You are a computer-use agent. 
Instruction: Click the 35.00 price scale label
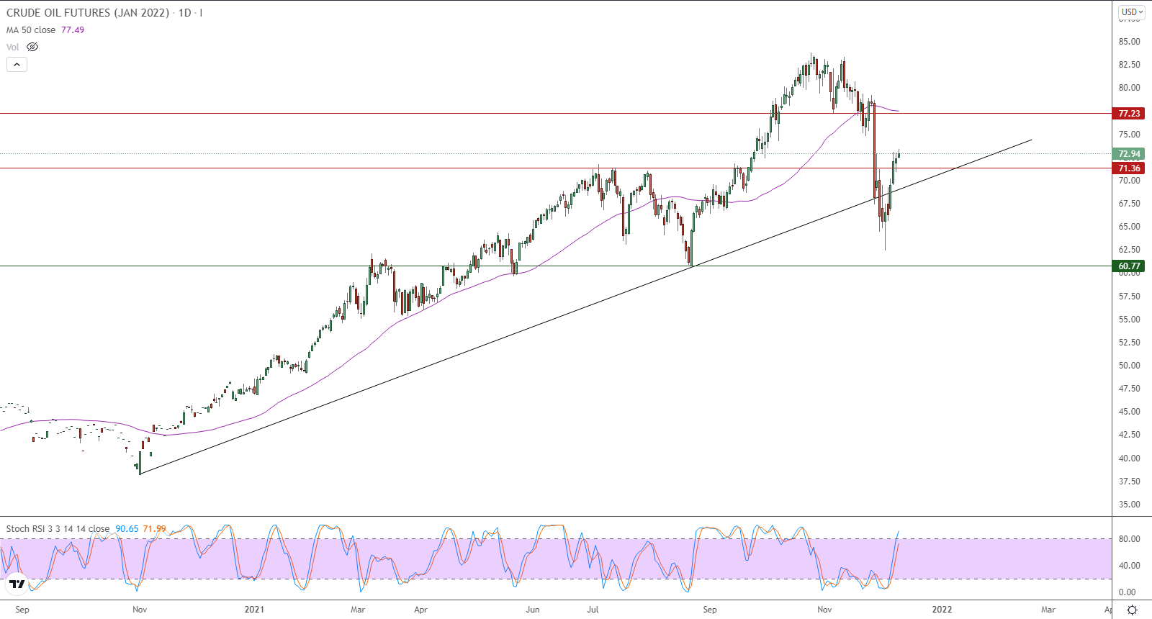click(1129, 505)
